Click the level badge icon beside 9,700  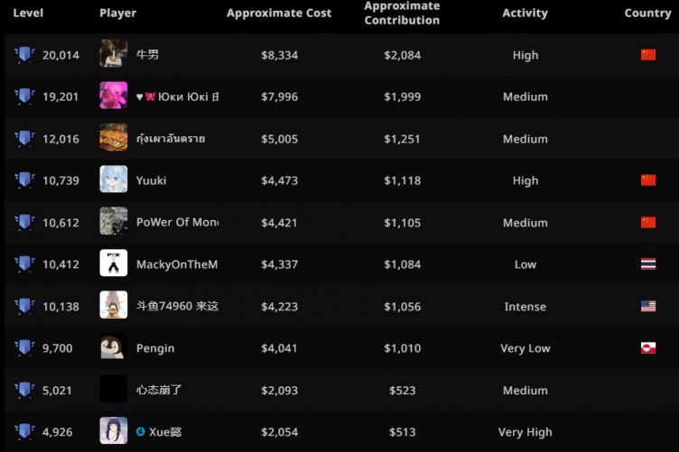click(24, 348)
